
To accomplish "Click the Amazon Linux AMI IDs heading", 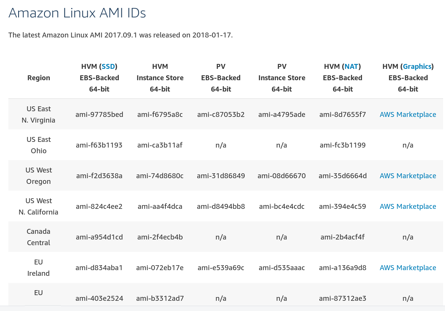I will (77, 13).
